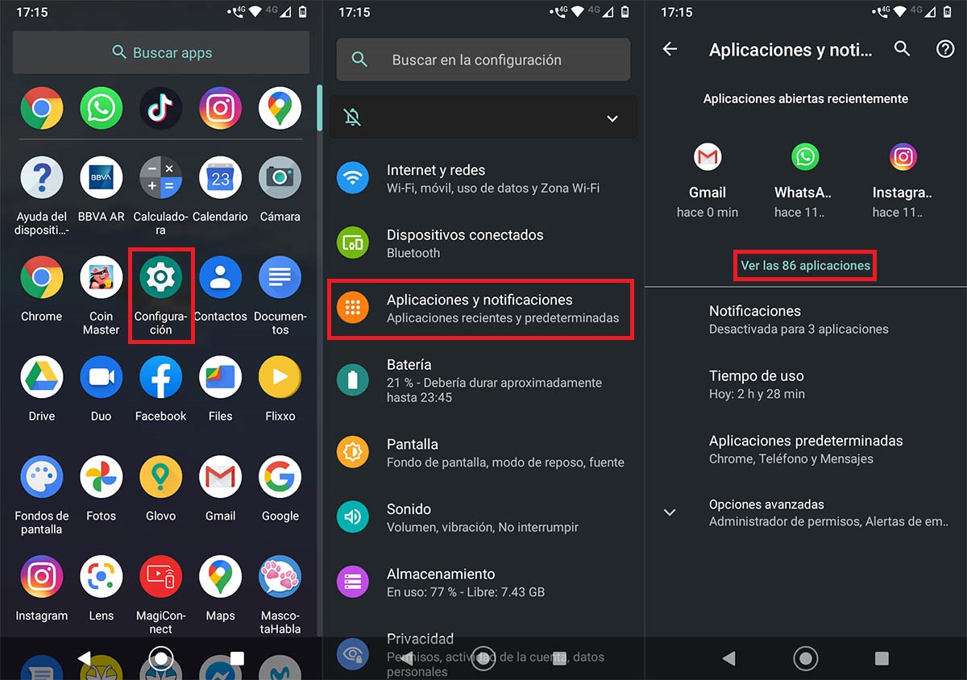Open Sonido settings
This screenshot has height=680, width=967.
point(483,517)
